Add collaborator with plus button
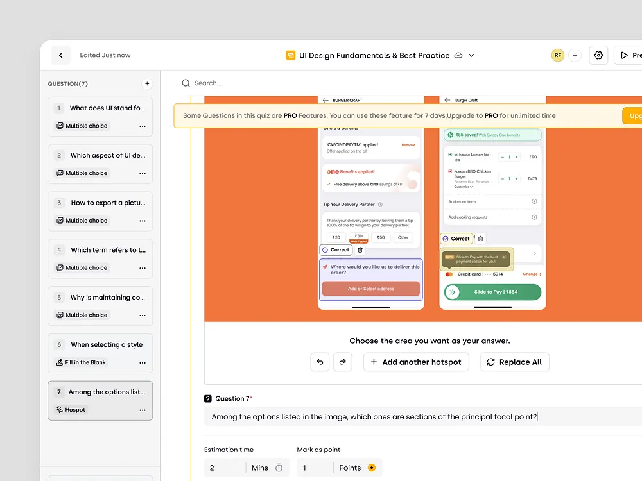 click(575, 55)
